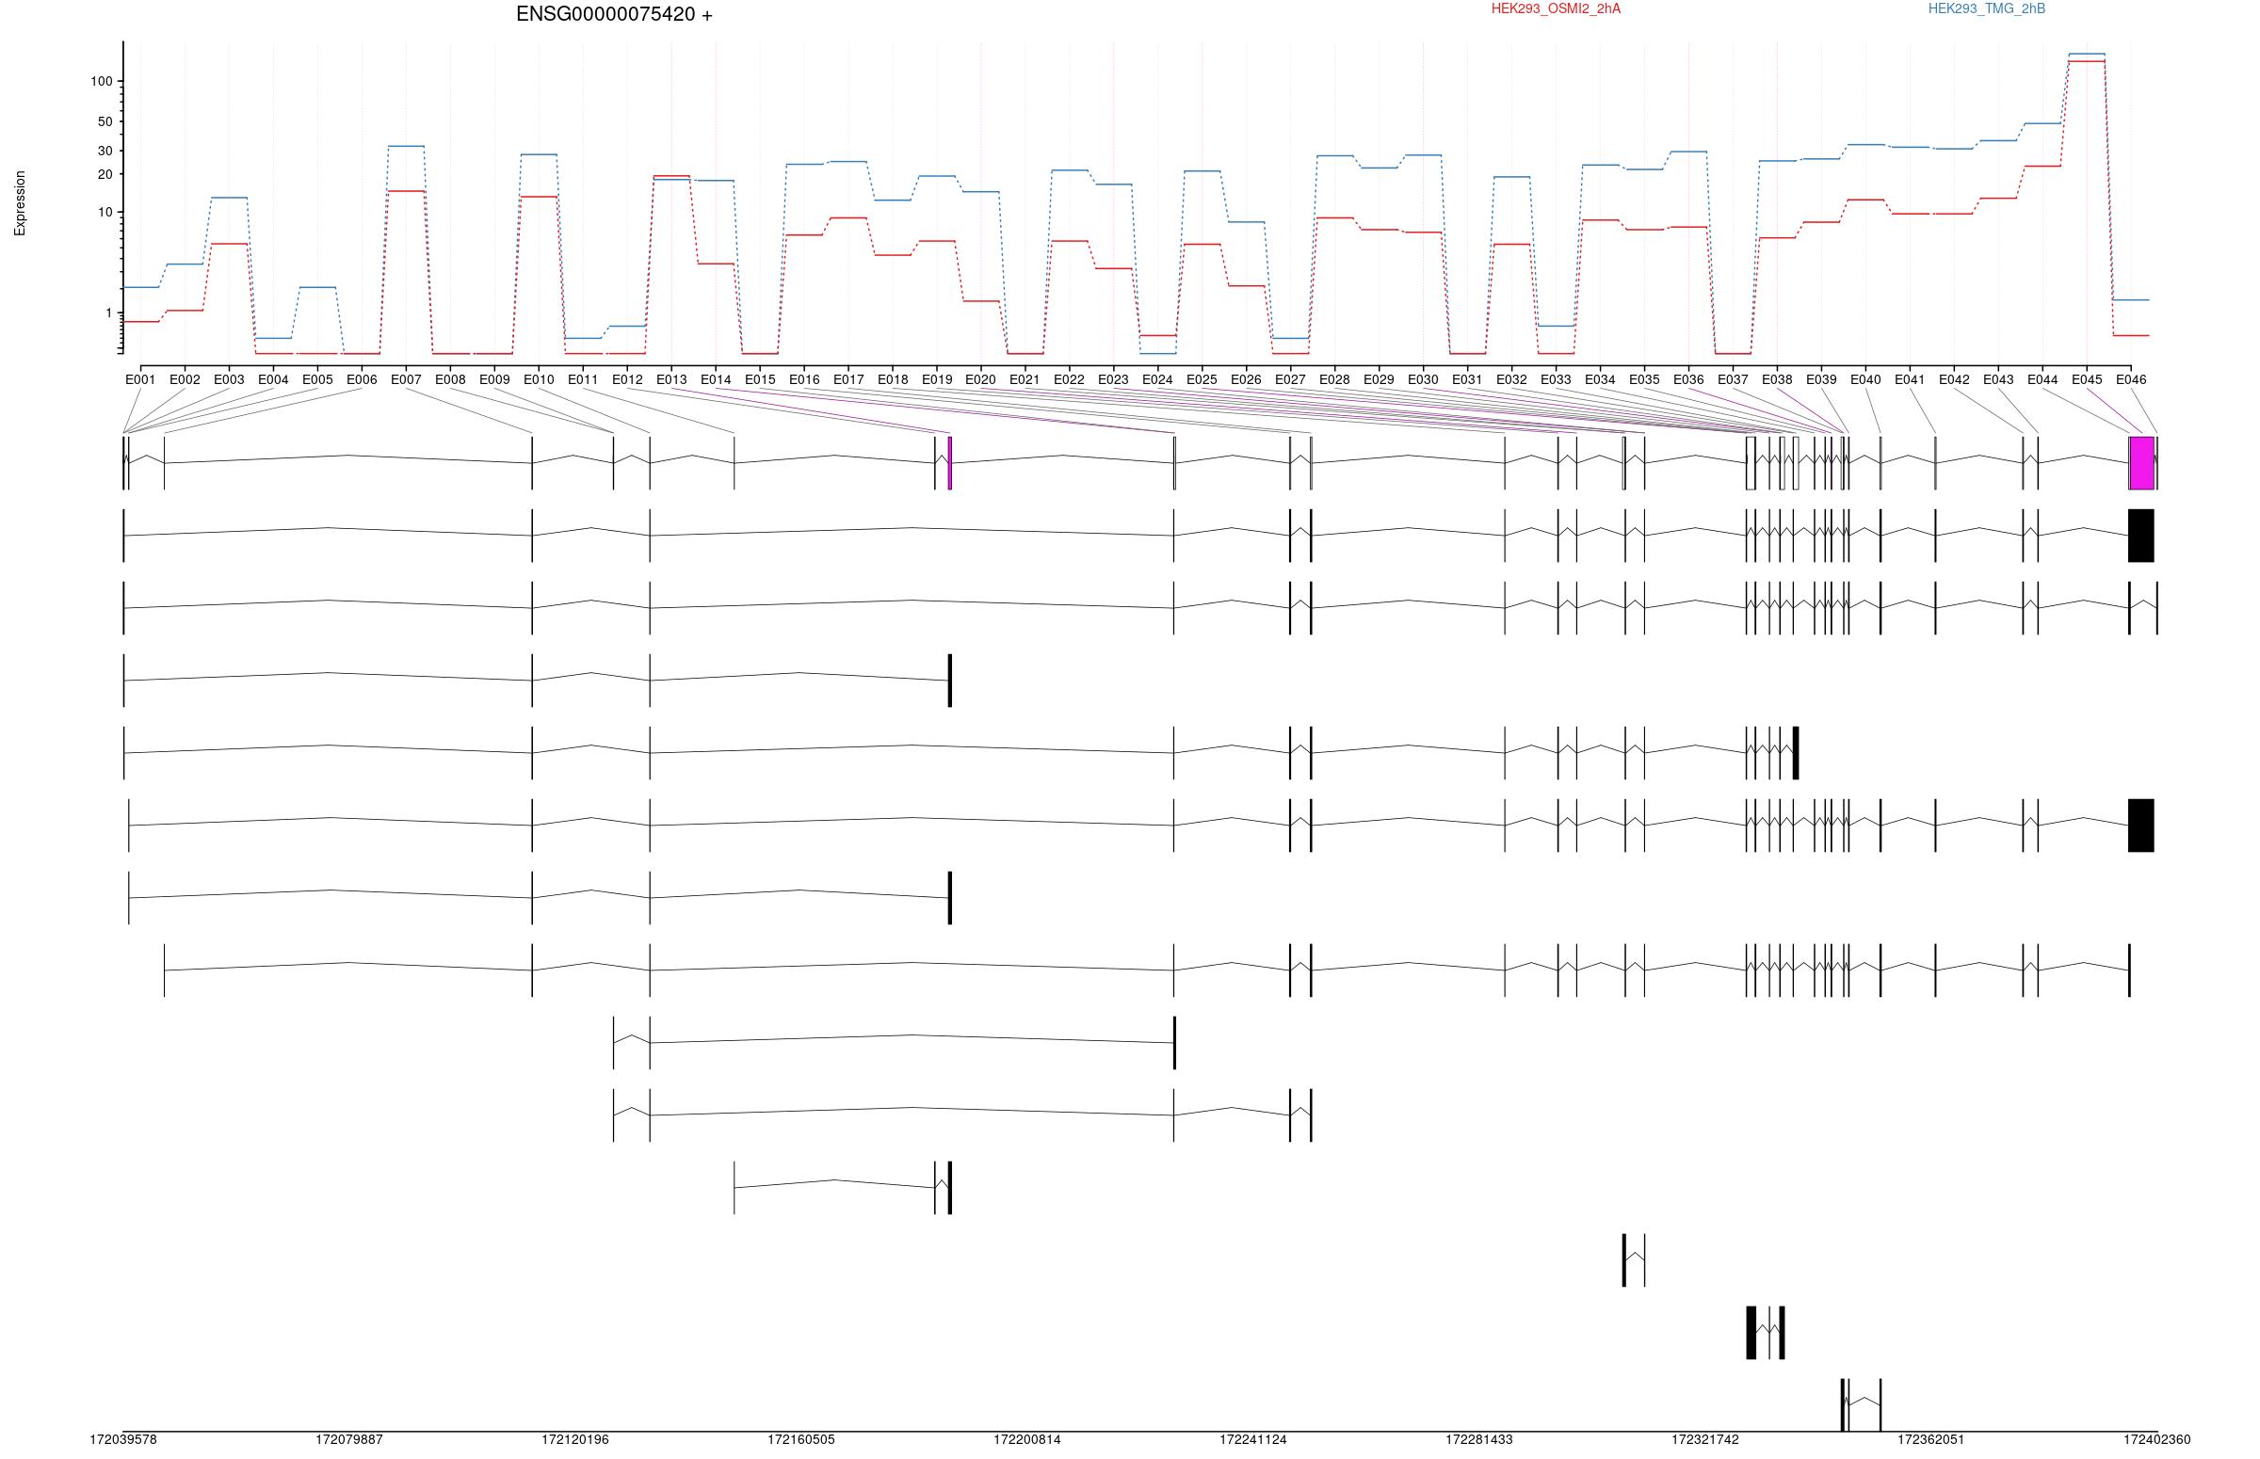Image resolution: width=2260 pixels, height=1459 pixels.
Task: Click the exon label E045
Action: pyautogui.click(x=2086, y=380)
